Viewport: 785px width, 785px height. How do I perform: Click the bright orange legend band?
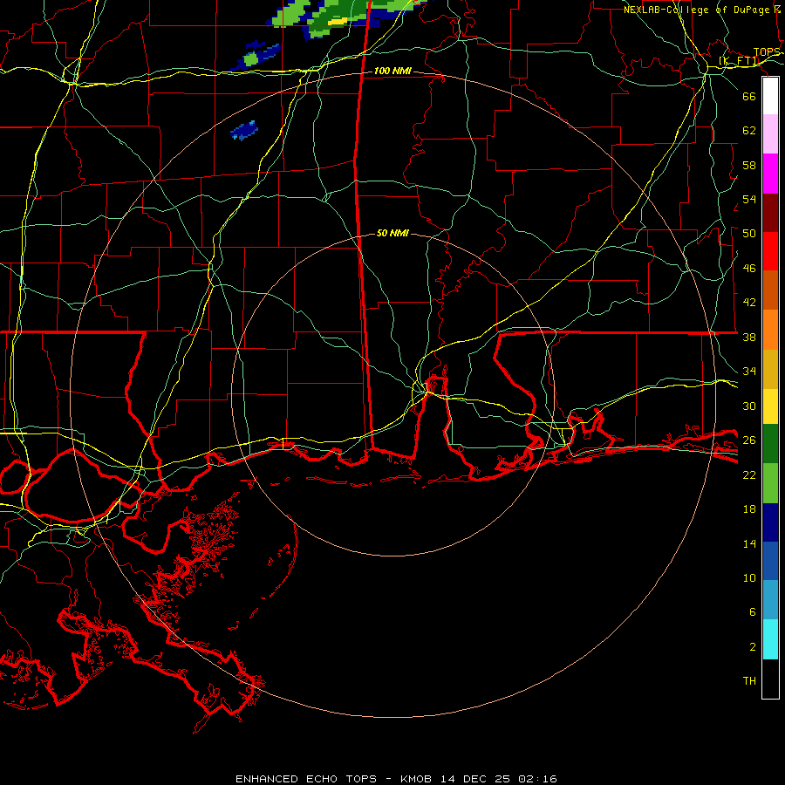pos(770,330)
